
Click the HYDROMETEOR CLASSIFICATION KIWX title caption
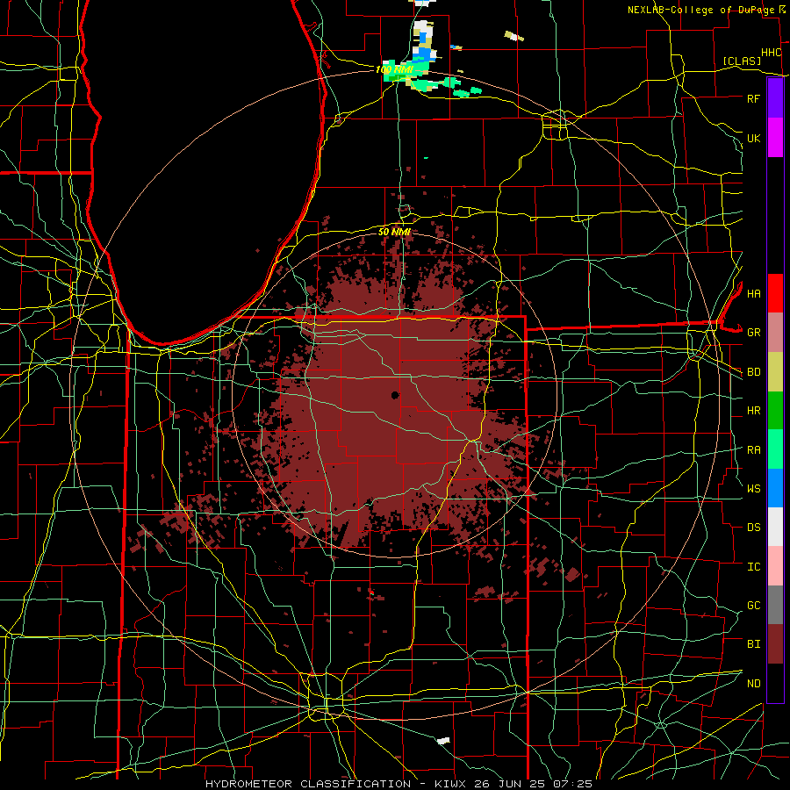399,784
